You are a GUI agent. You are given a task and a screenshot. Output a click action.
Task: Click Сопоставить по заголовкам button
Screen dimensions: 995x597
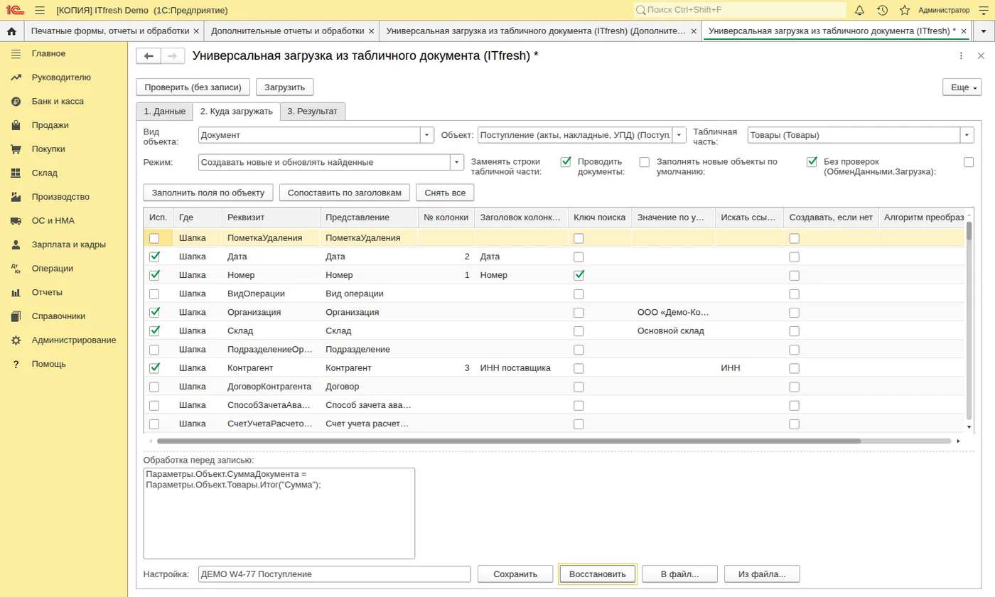pyautogui.click(x=344, y=193)
